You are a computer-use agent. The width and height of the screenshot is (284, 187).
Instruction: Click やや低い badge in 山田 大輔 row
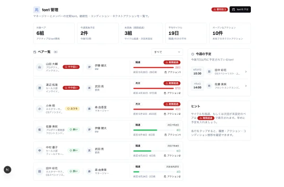(71, 67)
